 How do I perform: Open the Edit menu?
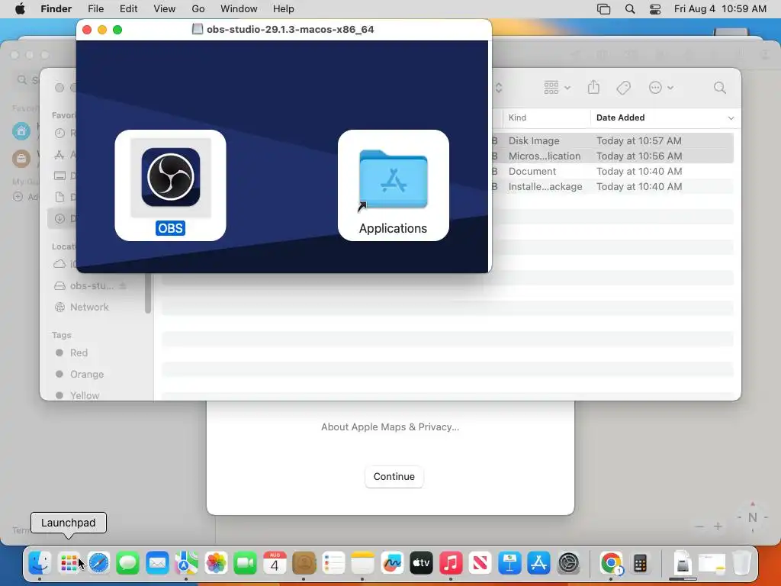(x=128, y=9)
